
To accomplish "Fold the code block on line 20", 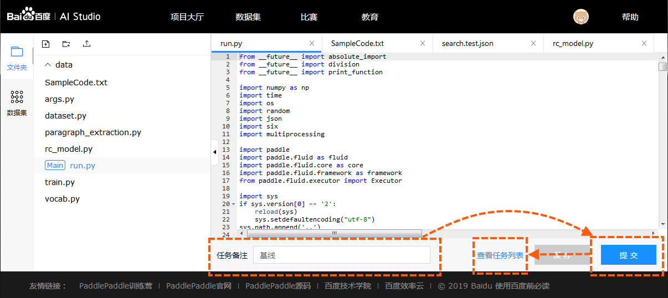I will (x=234, y=204).
